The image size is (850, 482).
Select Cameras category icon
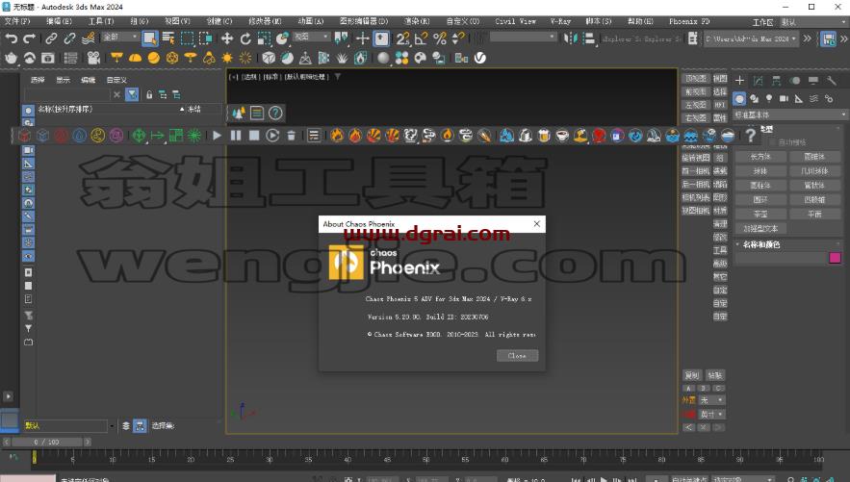(x=784, y=98)
